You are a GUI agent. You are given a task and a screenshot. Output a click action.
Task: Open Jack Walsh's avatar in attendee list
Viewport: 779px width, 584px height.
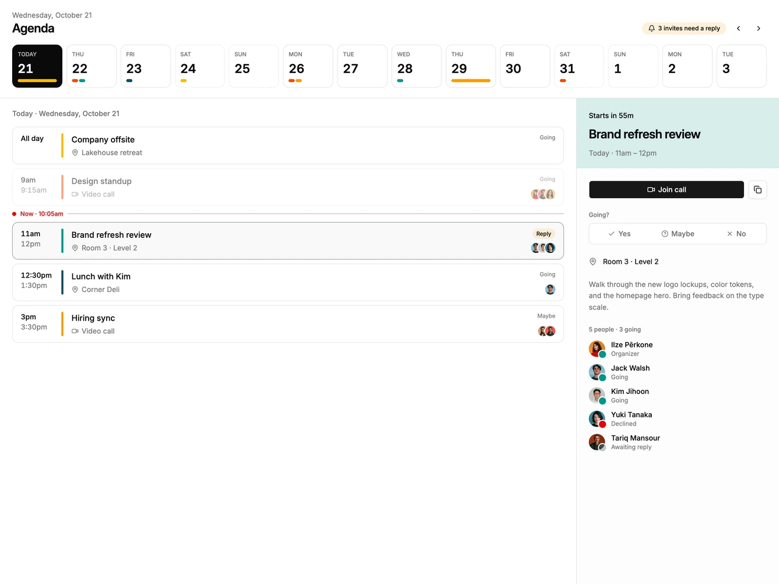[597, 372]
